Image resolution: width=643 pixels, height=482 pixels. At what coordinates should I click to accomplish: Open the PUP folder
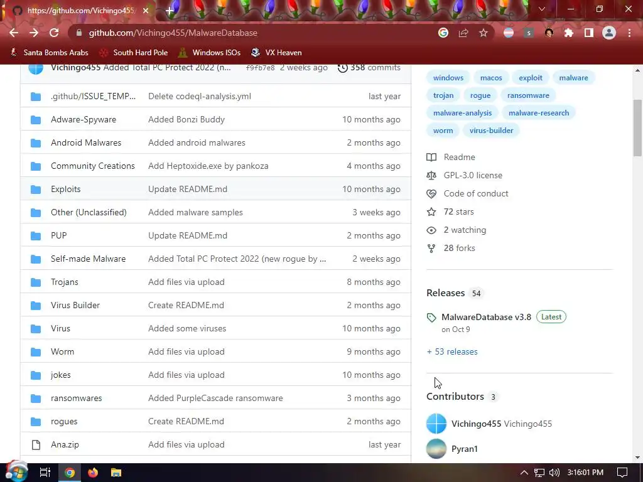(58, 236)
